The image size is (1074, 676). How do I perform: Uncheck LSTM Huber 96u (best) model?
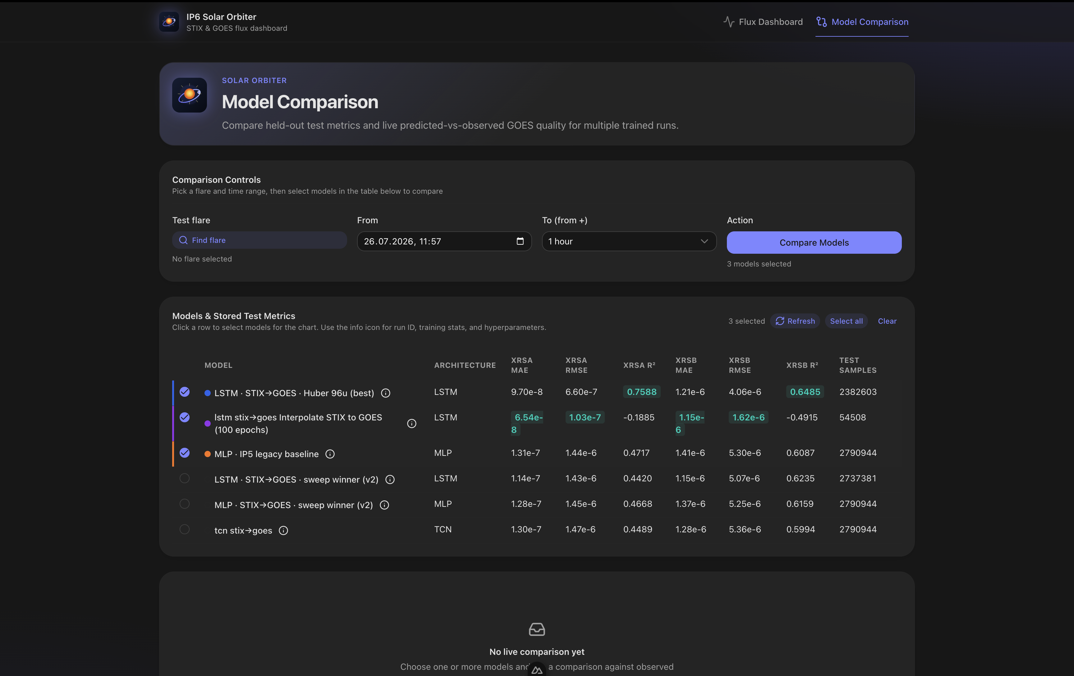pyautogui.click(x=185, y=392)
